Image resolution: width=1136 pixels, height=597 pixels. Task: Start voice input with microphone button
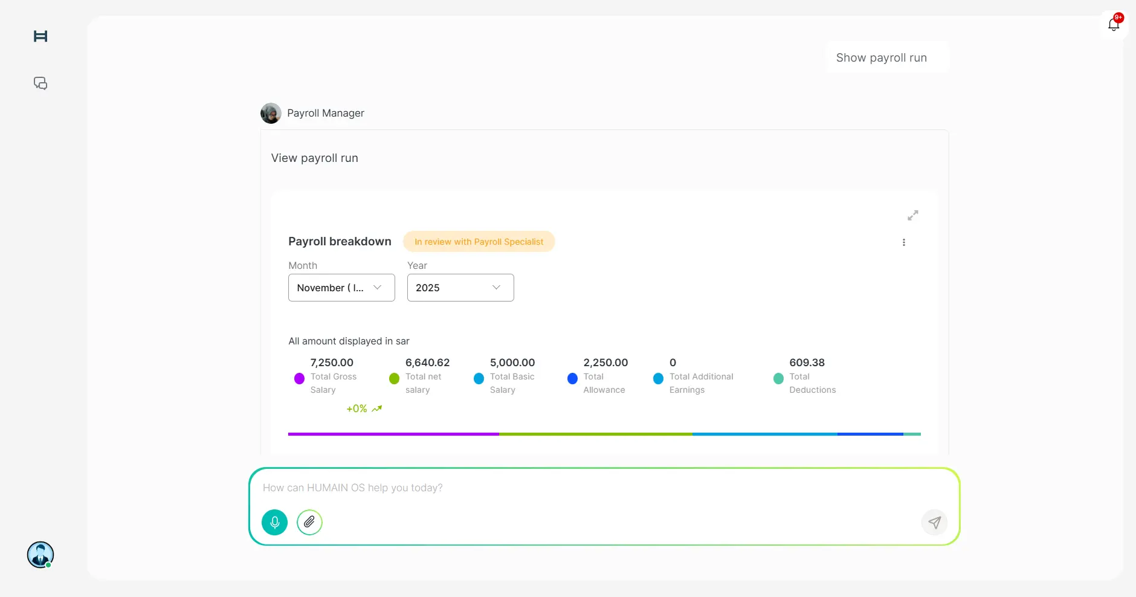tap(275, 522)
